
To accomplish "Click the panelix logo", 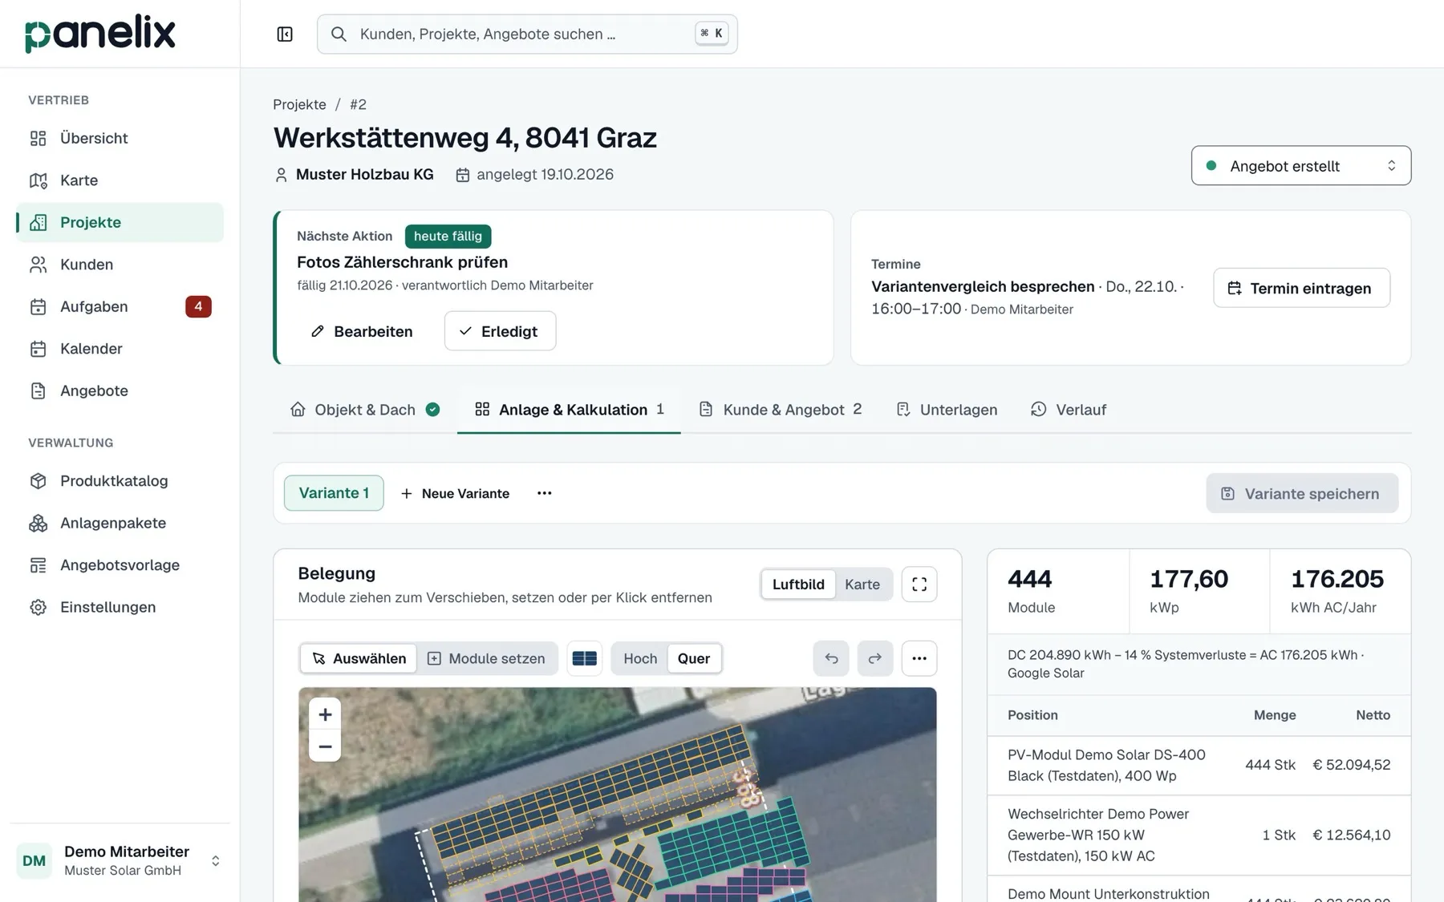I will point(100,34).
